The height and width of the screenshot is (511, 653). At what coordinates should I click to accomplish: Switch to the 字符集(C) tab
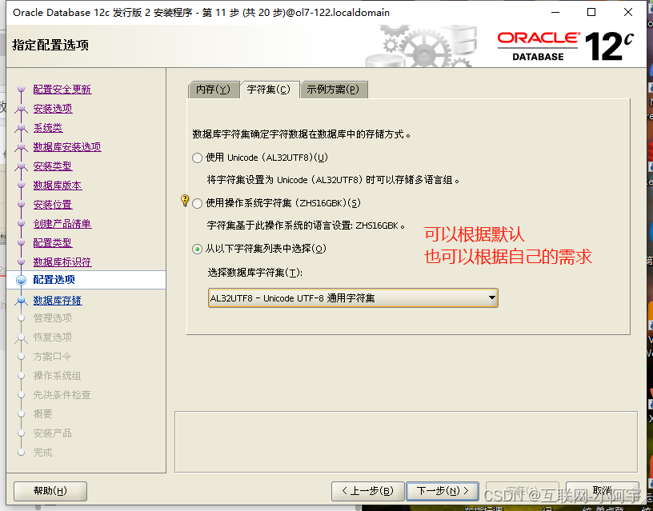[x=269, y=90]
